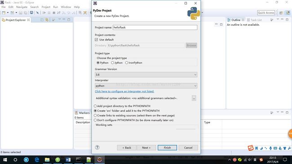Open the Project menu
This screenshot has height=164, width=292.
(46, 7)
